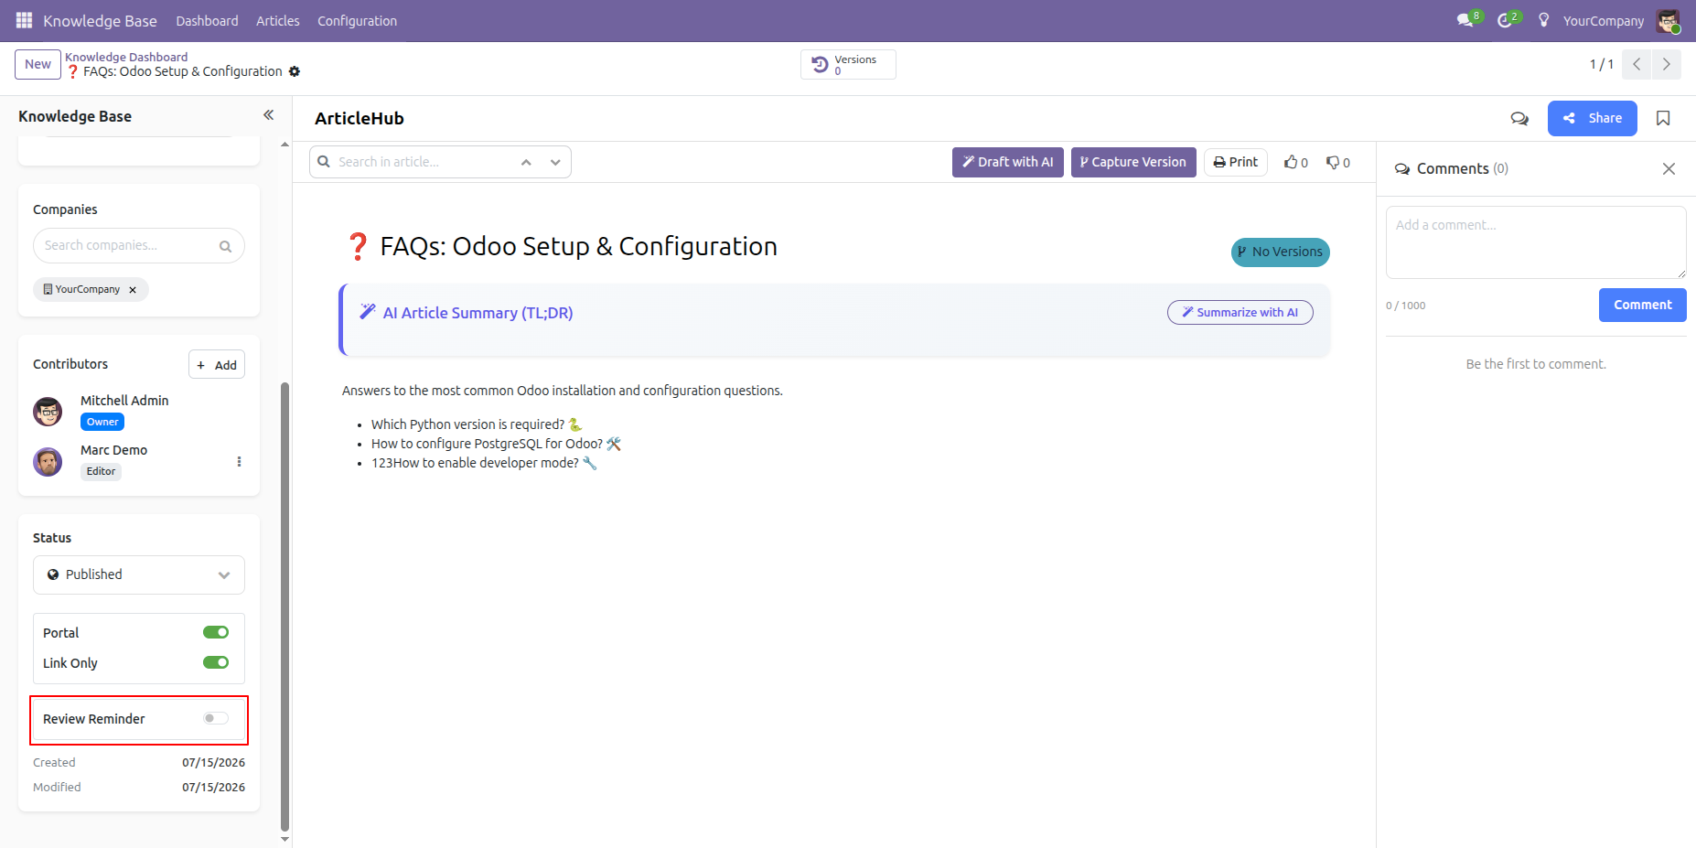Open the Dashboard menu

click(x=207, y=20)
